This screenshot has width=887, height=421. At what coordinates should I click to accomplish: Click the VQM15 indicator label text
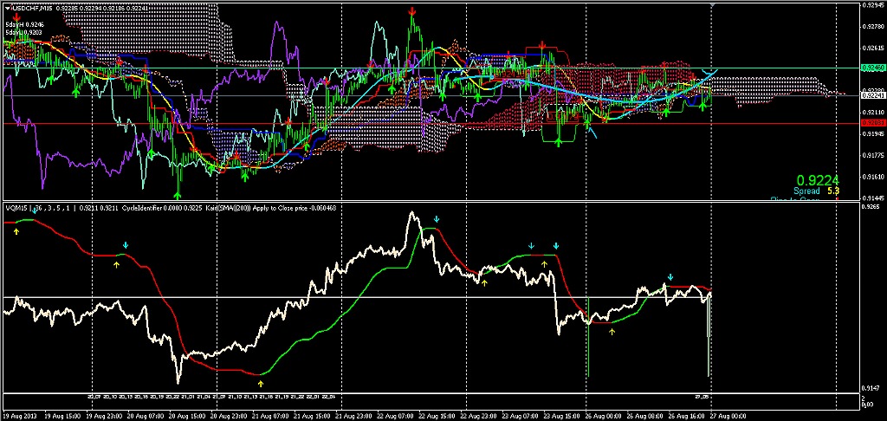[16, 208]
